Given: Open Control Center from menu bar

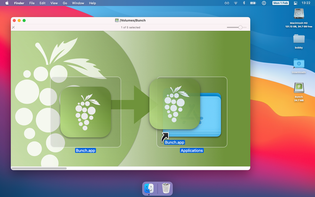Looking at the screenshot, I should point(295,3).
